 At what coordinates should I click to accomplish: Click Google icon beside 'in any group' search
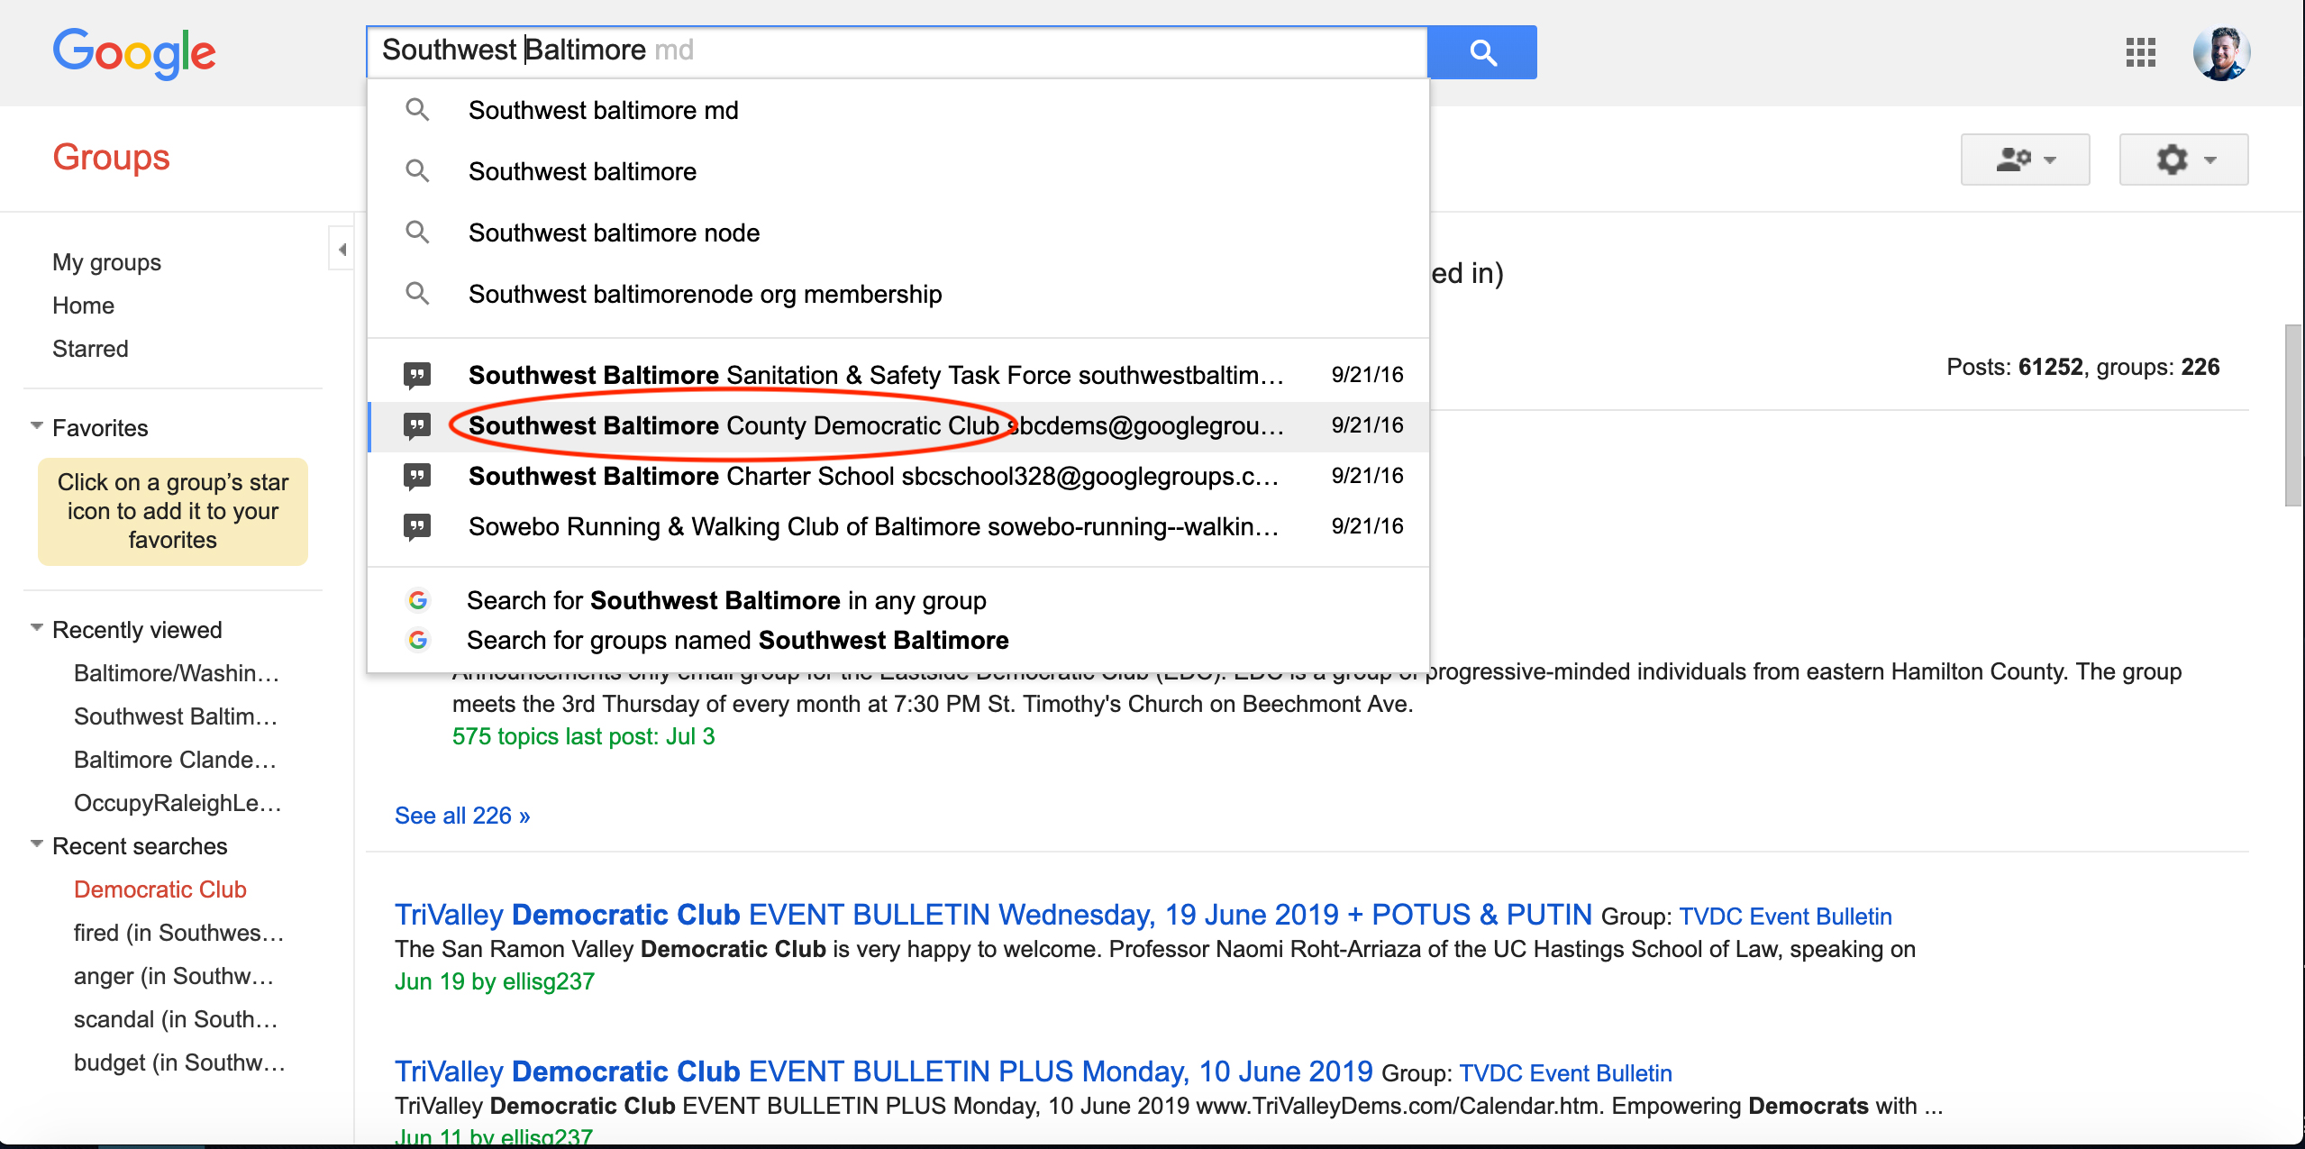click(x=418, y=599)
